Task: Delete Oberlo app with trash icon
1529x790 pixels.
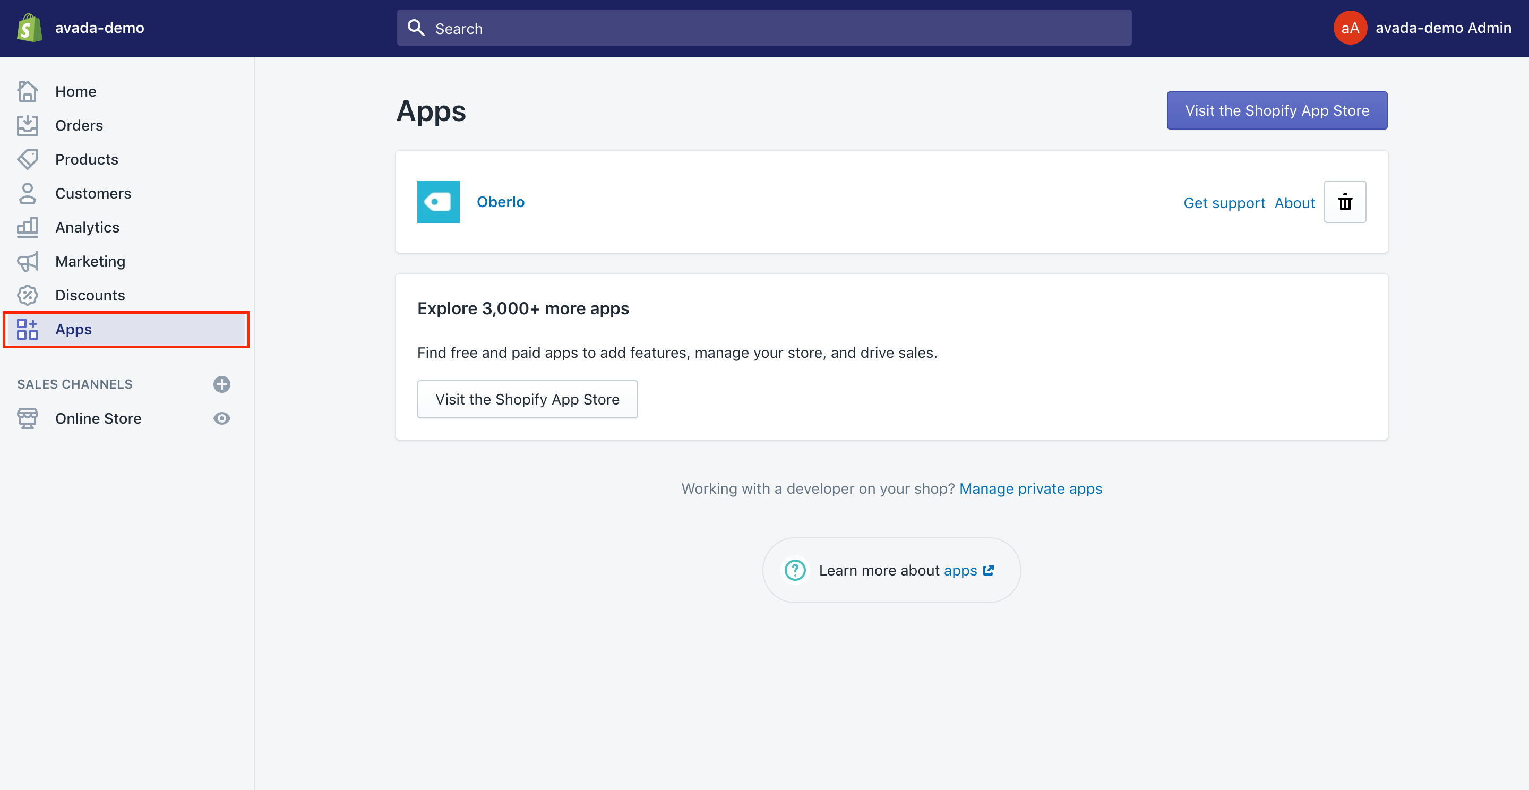Action: tap(1345, 202)
